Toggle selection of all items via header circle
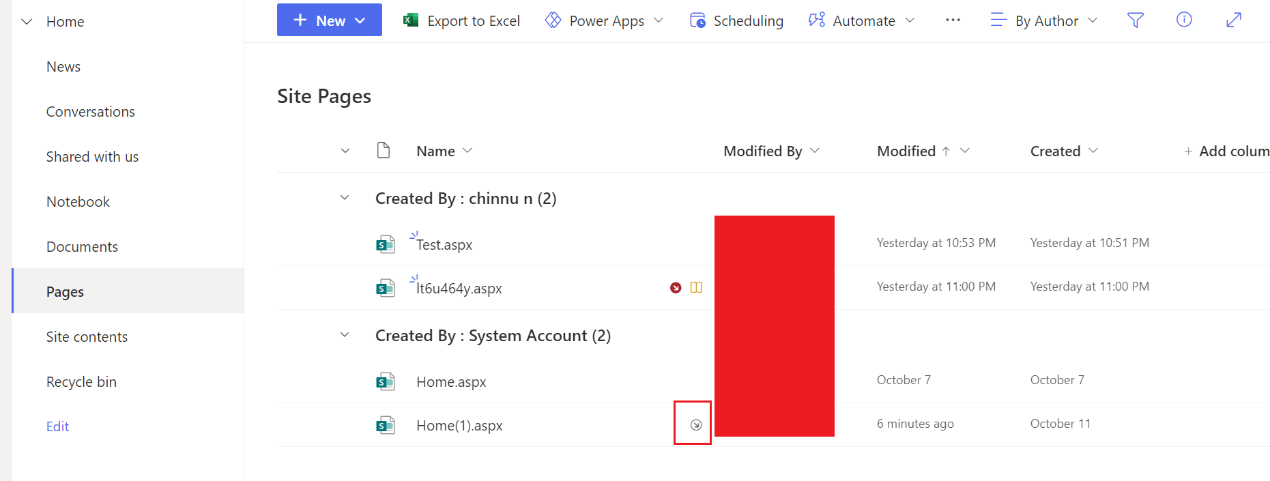Viewport: 1270px width, 481px height. 345,150
